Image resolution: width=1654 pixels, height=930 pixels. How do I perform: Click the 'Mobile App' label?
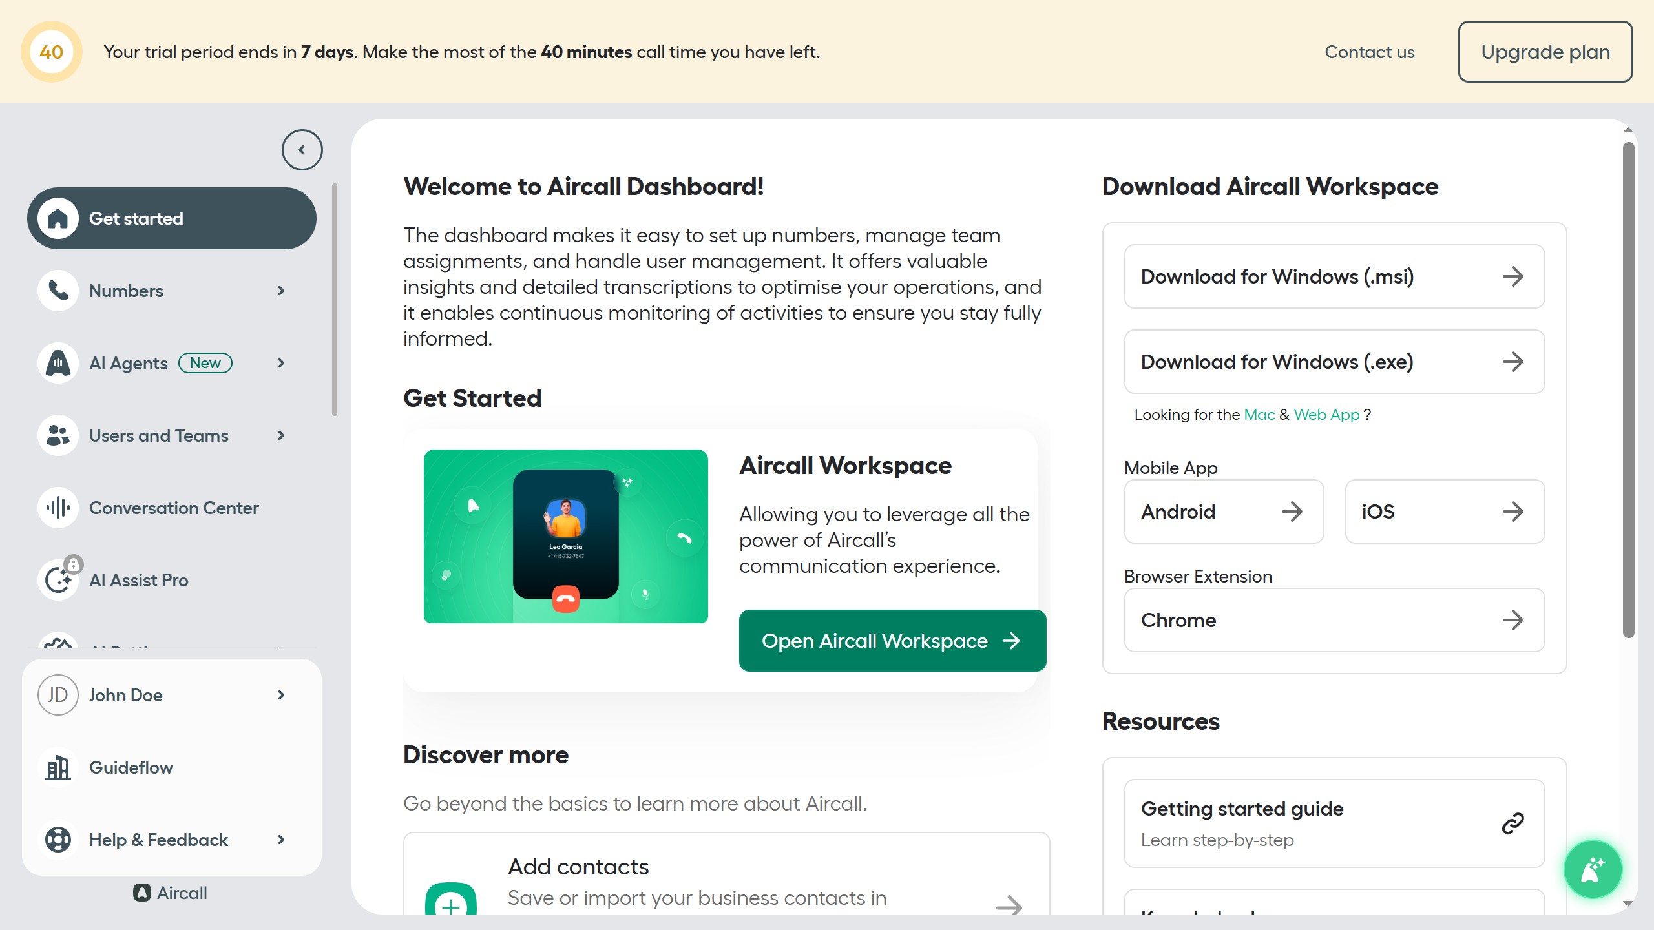point(1171,468)
